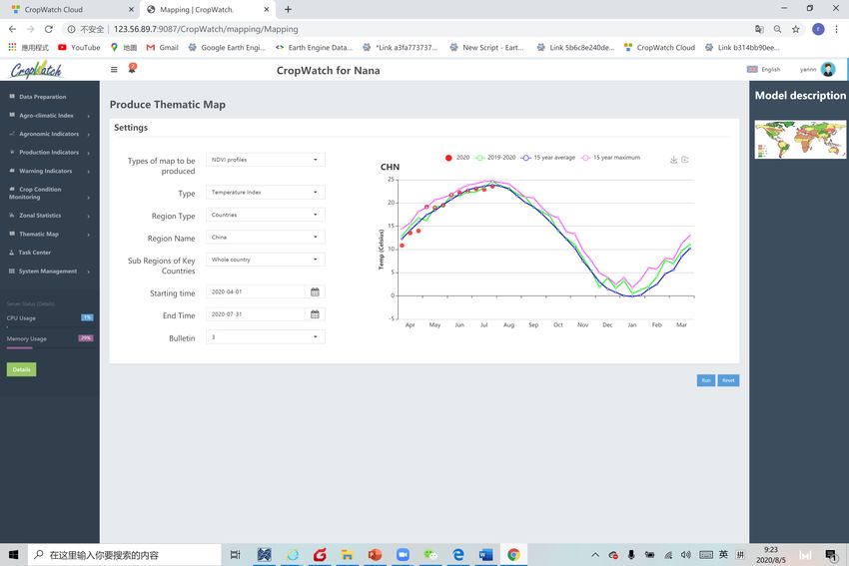Open the Region Type dropdown (Countries)
Viewport: 849px width, 566px height.
click(266, 215)
